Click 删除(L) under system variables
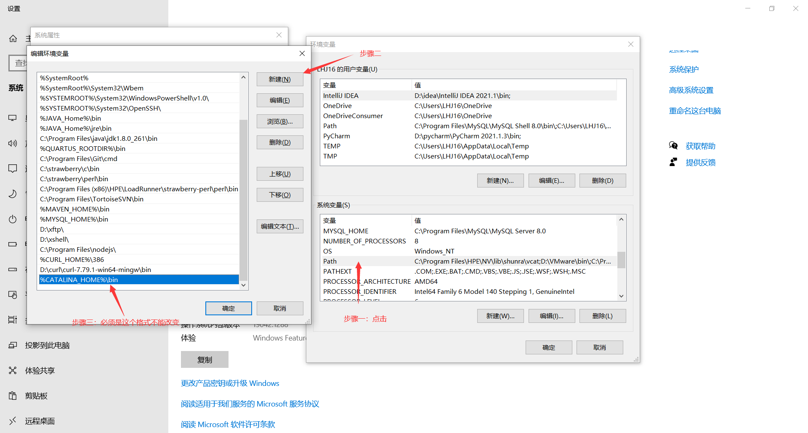808x433 pixels. [603, 316]
